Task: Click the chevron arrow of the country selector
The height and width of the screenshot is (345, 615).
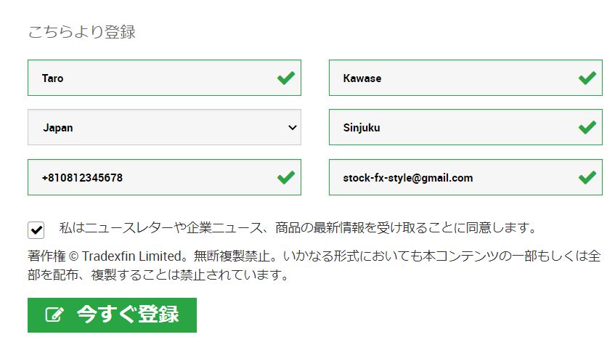Action: (293, 127)
